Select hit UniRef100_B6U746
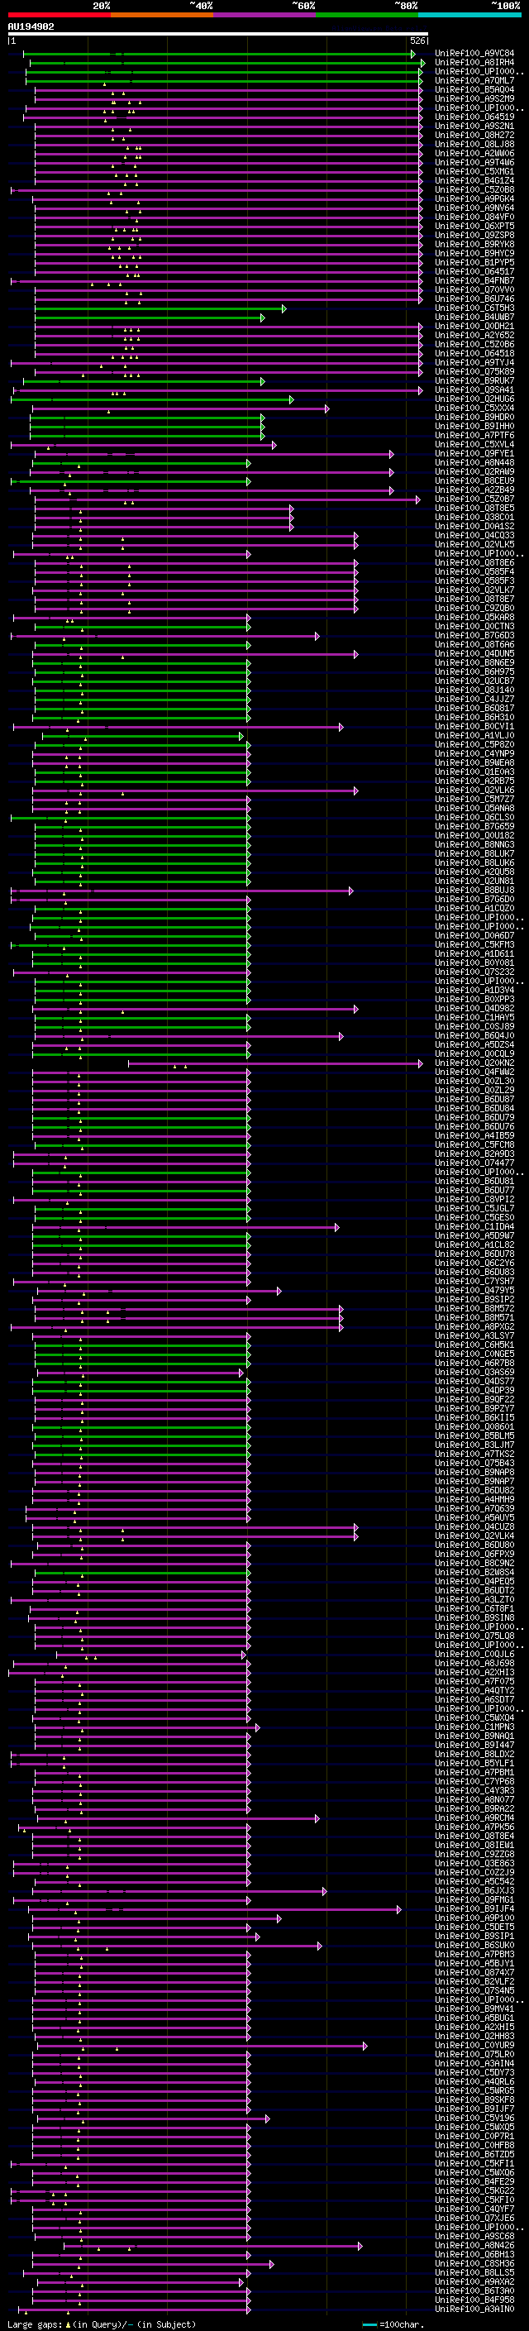 click(x=474, y=299)
